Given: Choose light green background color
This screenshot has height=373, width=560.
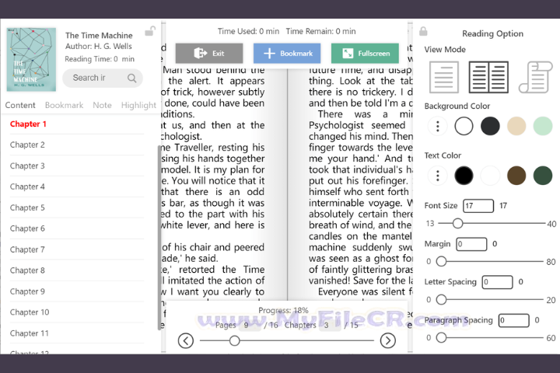Looking at the screenshot, I should click(x=543, y=126).
